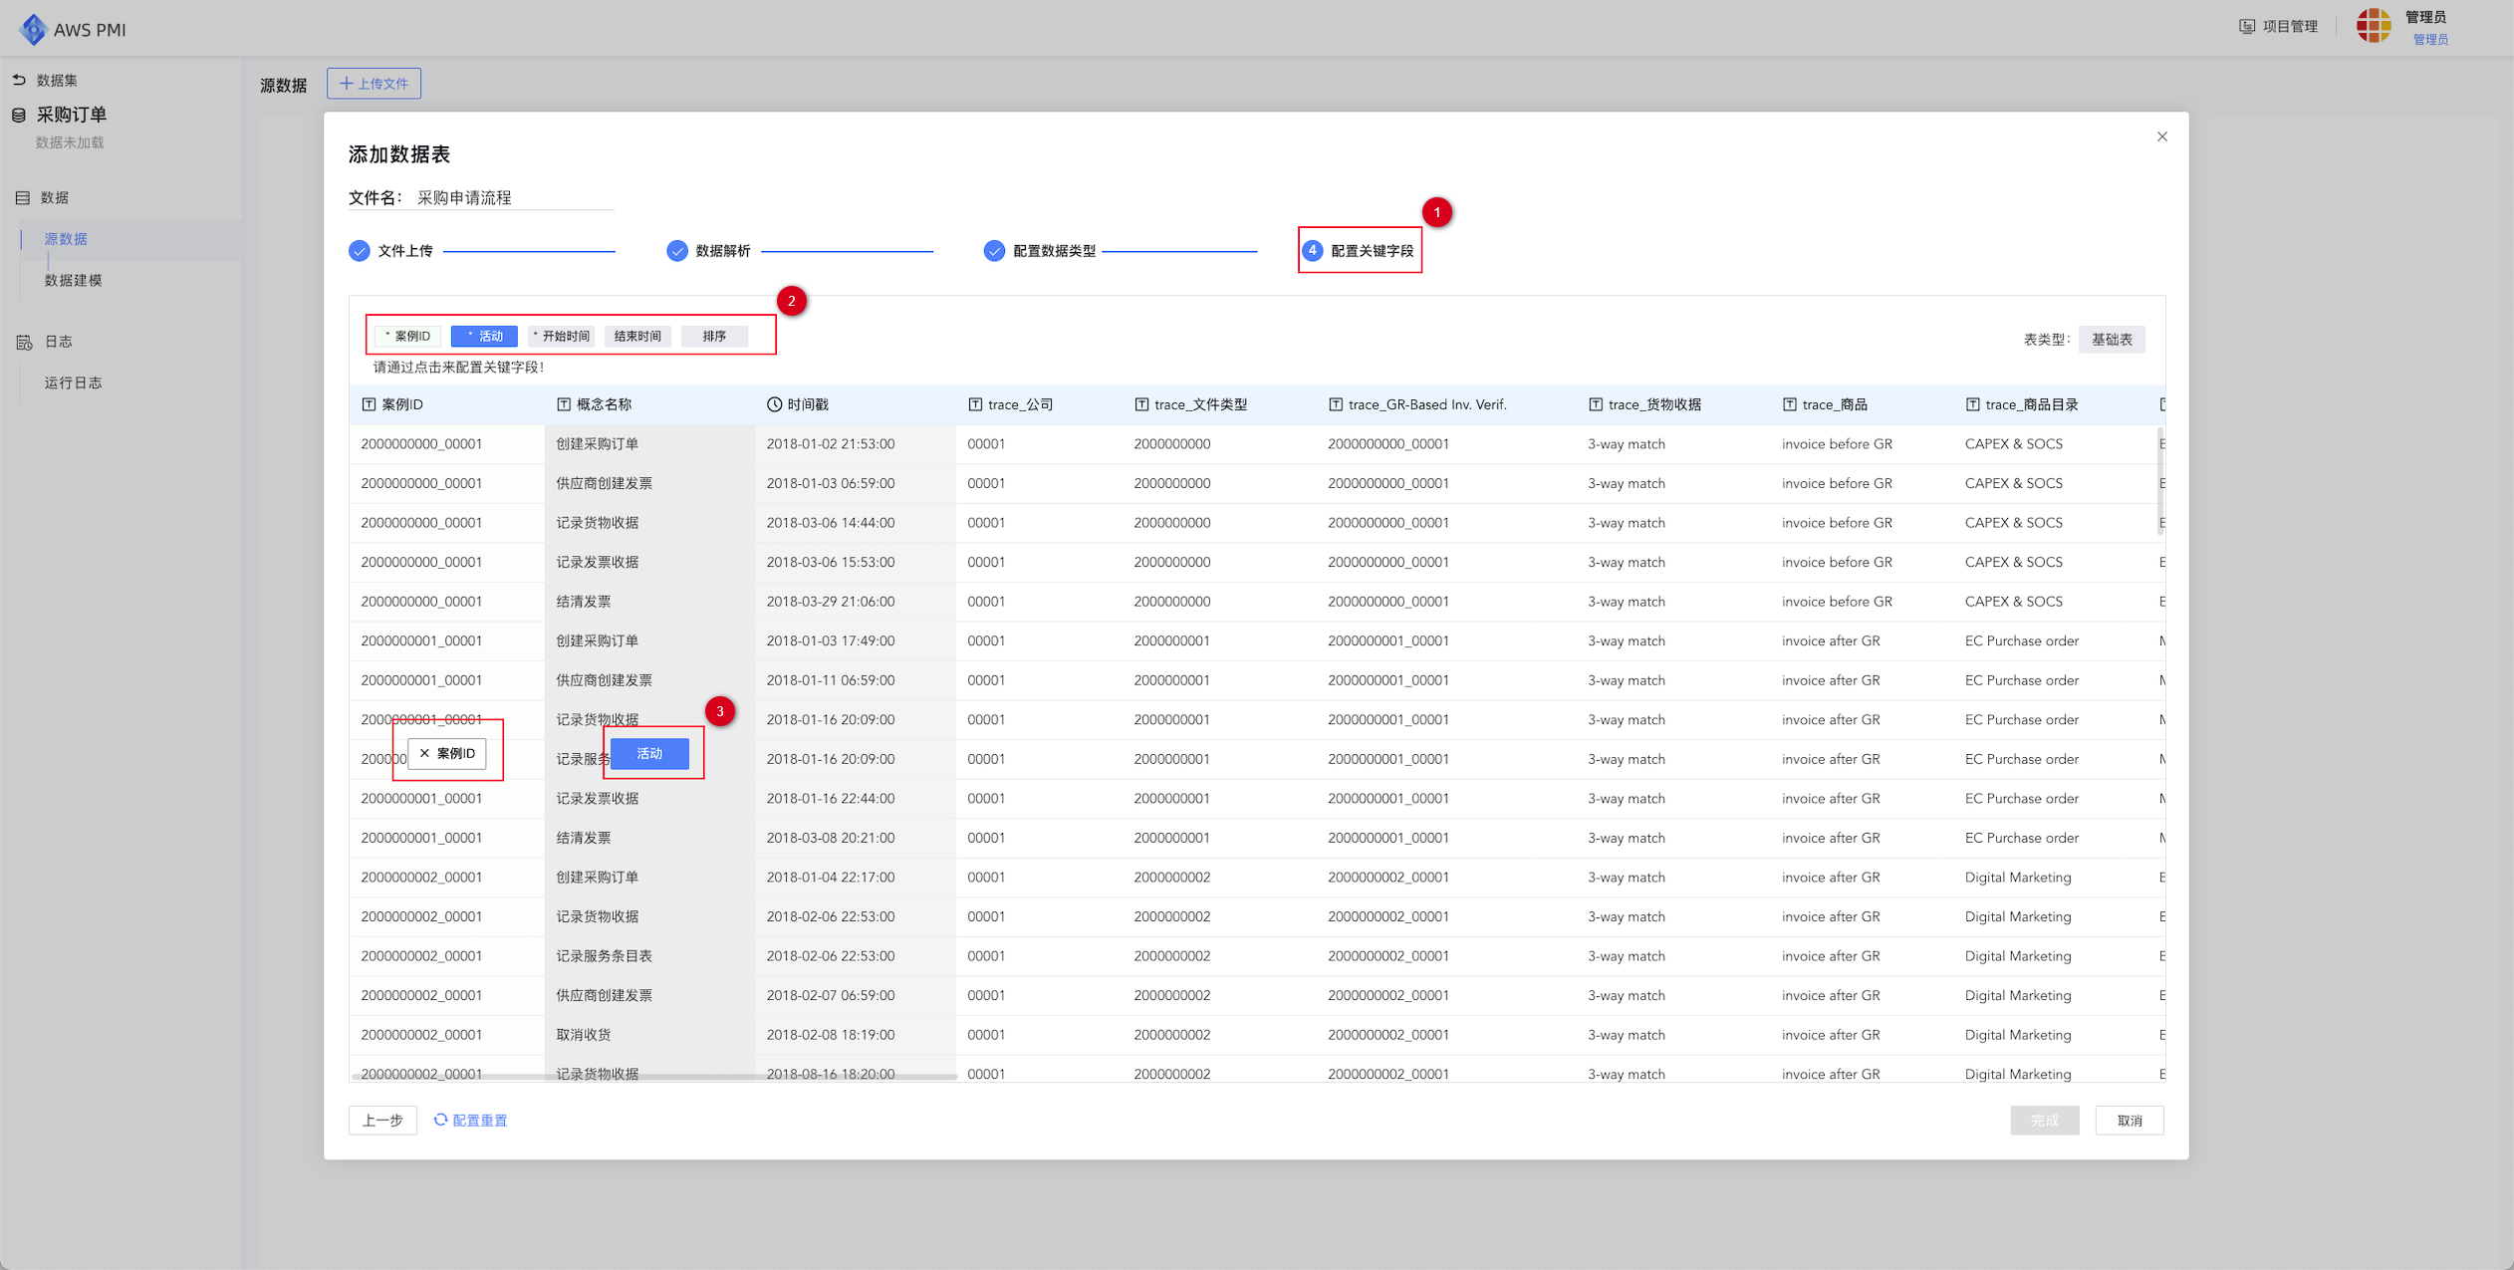
Task: Open the 表类型 基础表 selector
Action: click(x=2112, y=340)
